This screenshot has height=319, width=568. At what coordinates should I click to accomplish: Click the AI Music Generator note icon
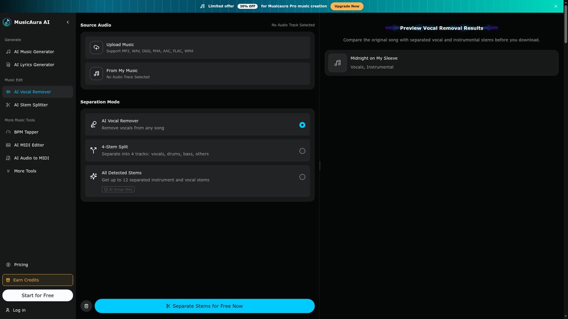pos(8,52)
